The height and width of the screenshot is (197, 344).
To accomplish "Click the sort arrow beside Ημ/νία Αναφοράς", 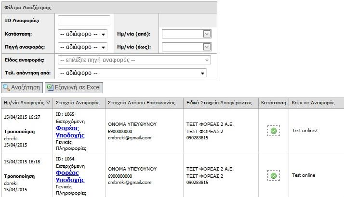I will [48, 102].
